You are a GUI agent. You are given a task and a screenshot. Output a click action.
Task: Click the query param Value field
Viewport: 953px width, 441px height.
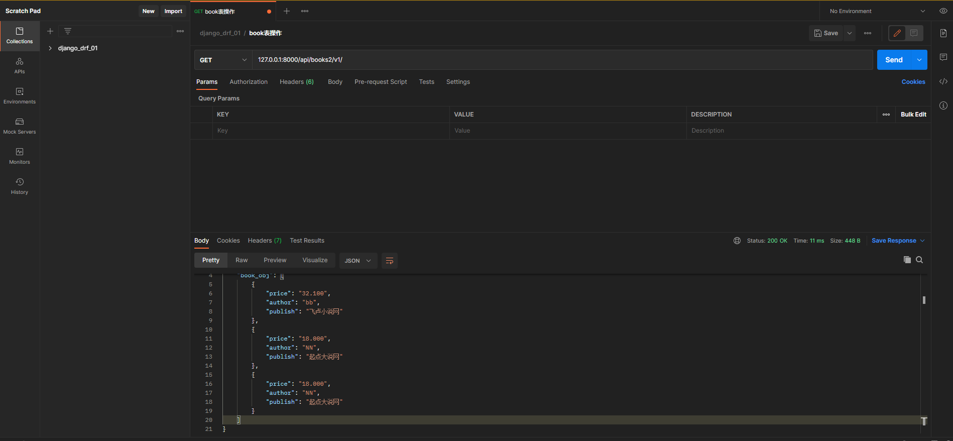point(568,131)
